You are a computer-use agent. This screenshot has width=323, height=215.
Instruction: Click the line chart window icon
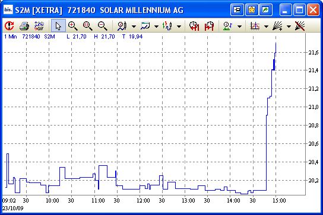coord(145,26)
